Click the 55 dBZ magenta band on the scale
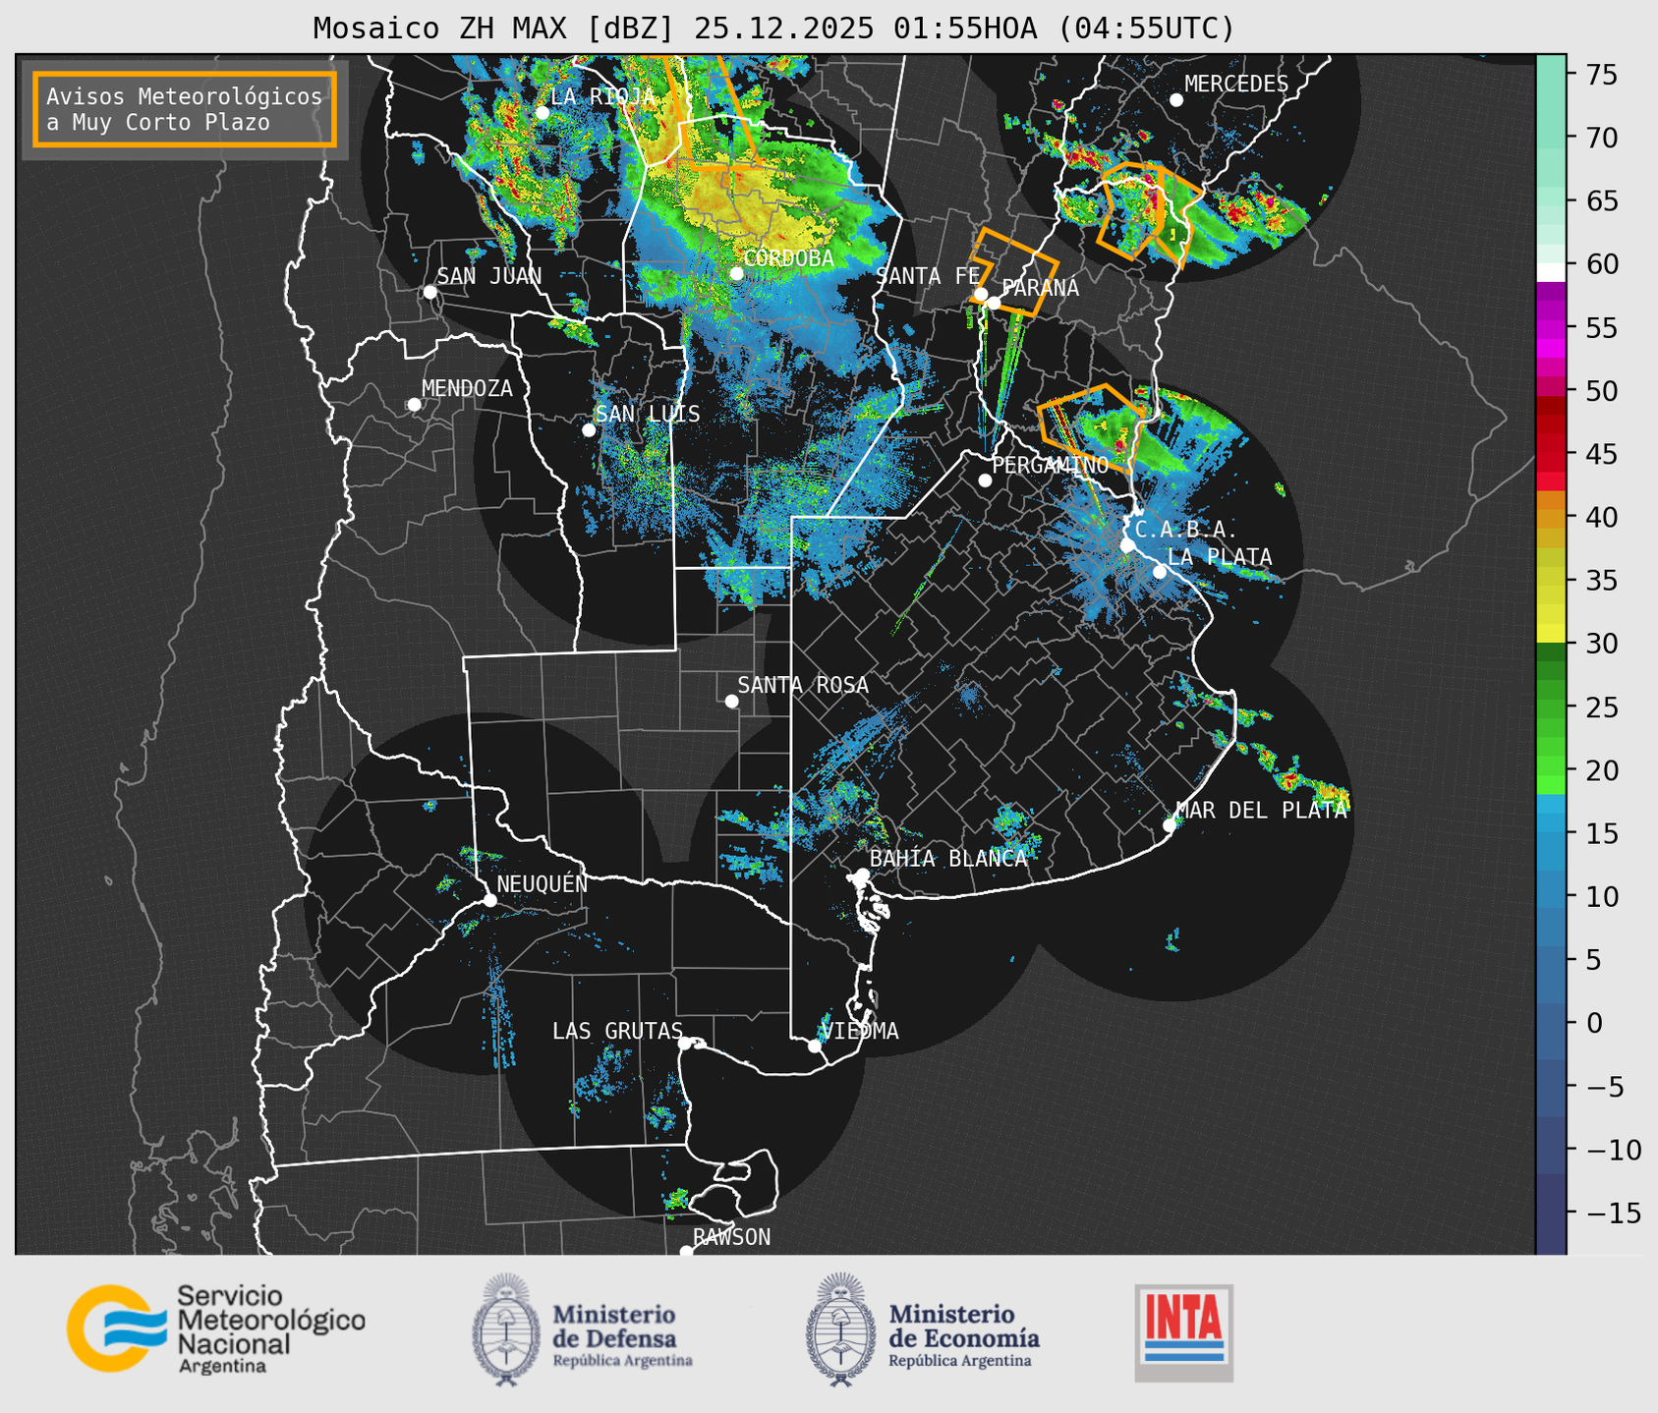The width and height of the screenshot is (1658, 1413). (1551, 328)
